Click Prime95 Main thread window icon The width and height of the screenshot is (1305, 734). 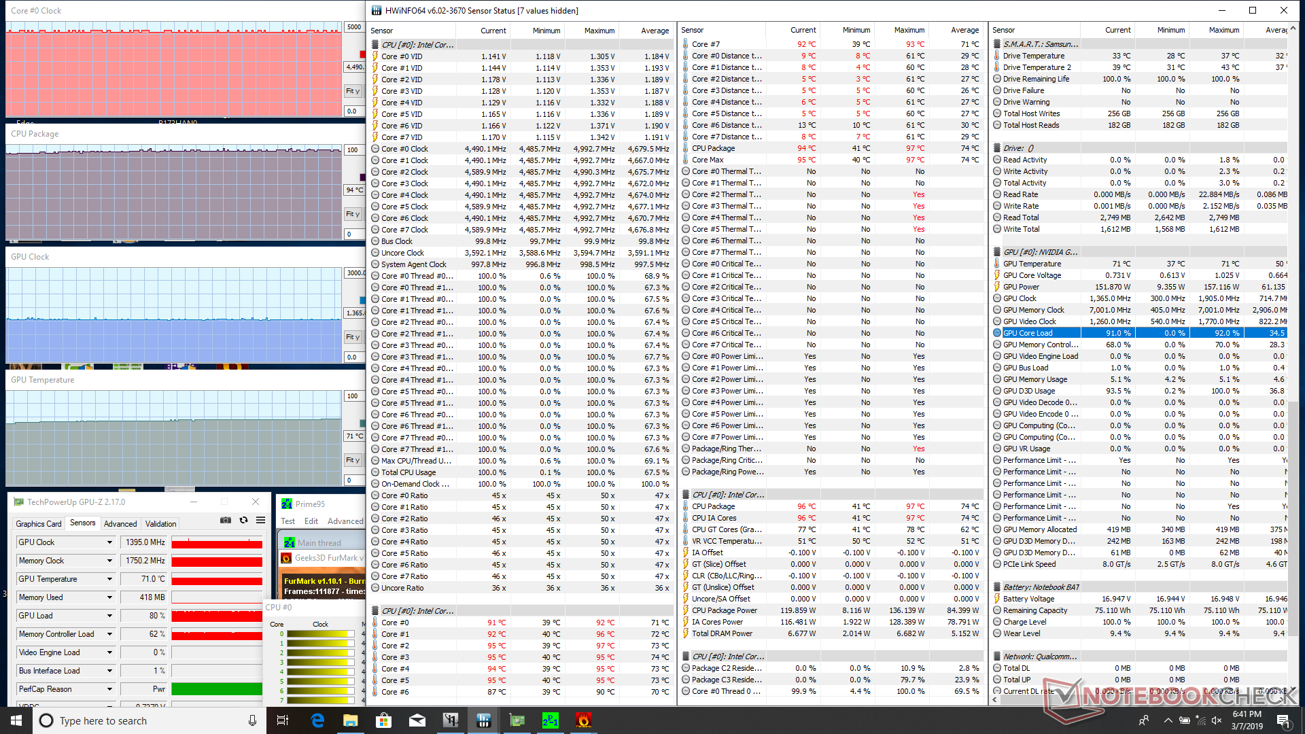pos(289,542)
